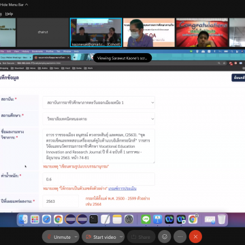Collapse the top bar via Hide Menu Bar
Viewport: 245px width, 245px height.
click(14, 5)
